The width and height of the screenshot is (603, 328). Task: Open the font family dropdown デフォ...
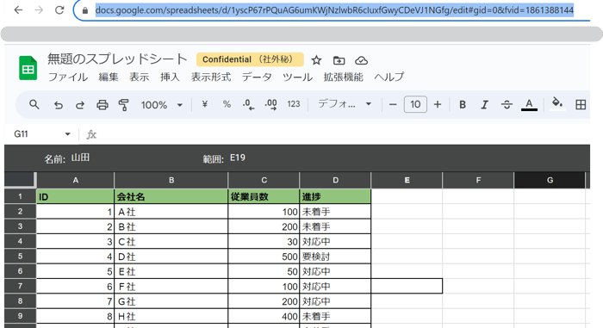[345, 104]
